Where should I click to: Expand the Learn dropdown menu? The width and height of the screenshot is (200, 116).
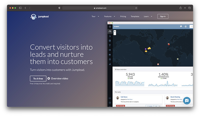148,16
